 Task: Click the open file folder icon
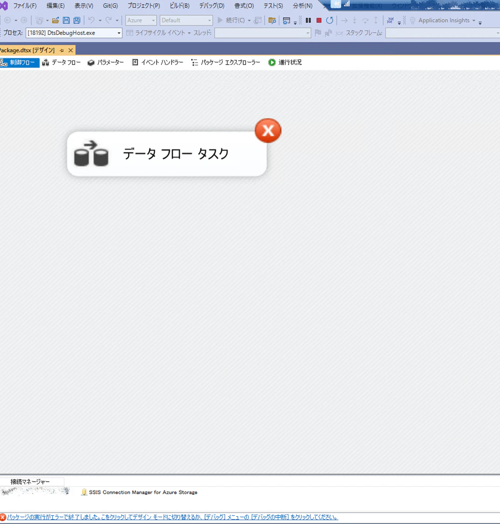point(55,20)
